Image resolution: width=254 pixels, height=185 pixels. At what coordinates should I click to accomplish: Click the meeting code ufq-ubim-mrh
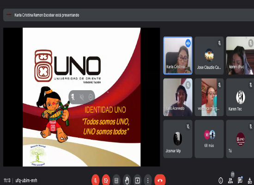26,180
